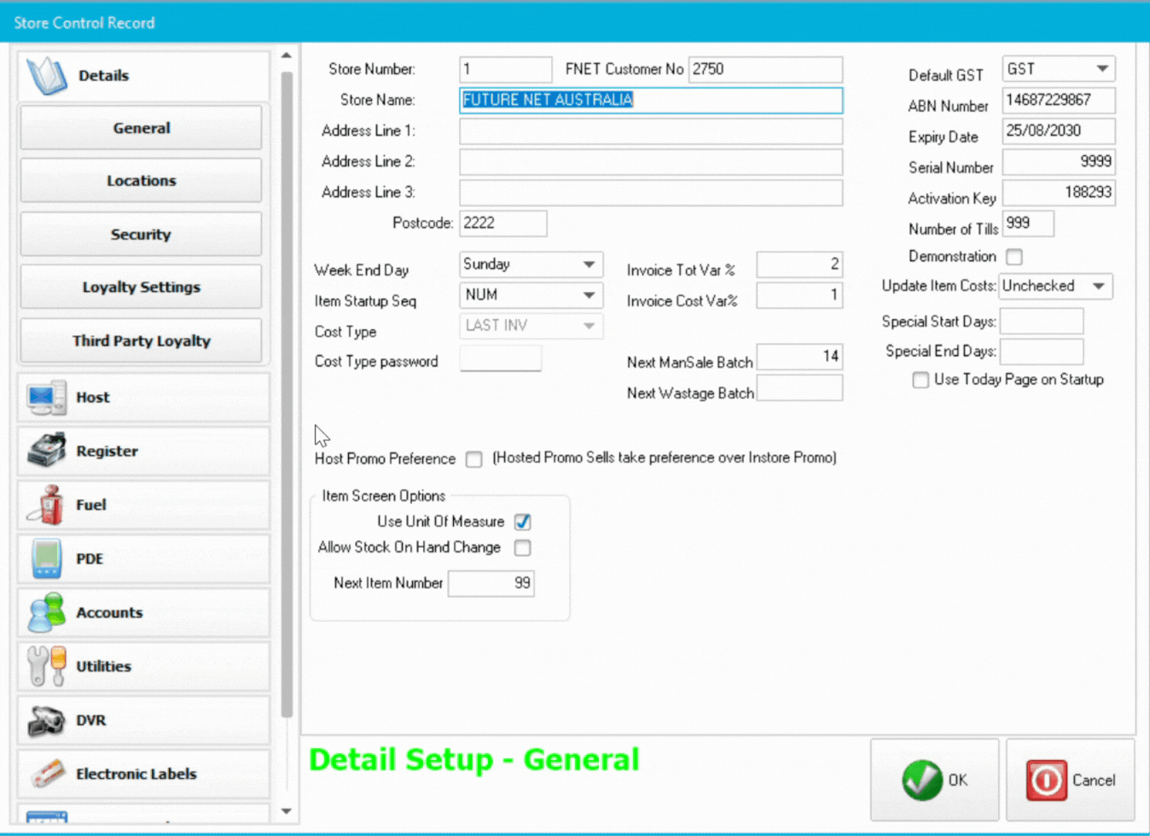This screenshot has width=1150, height=836.
Task: Click the Cancel button
Action: tap(1071, 780)
